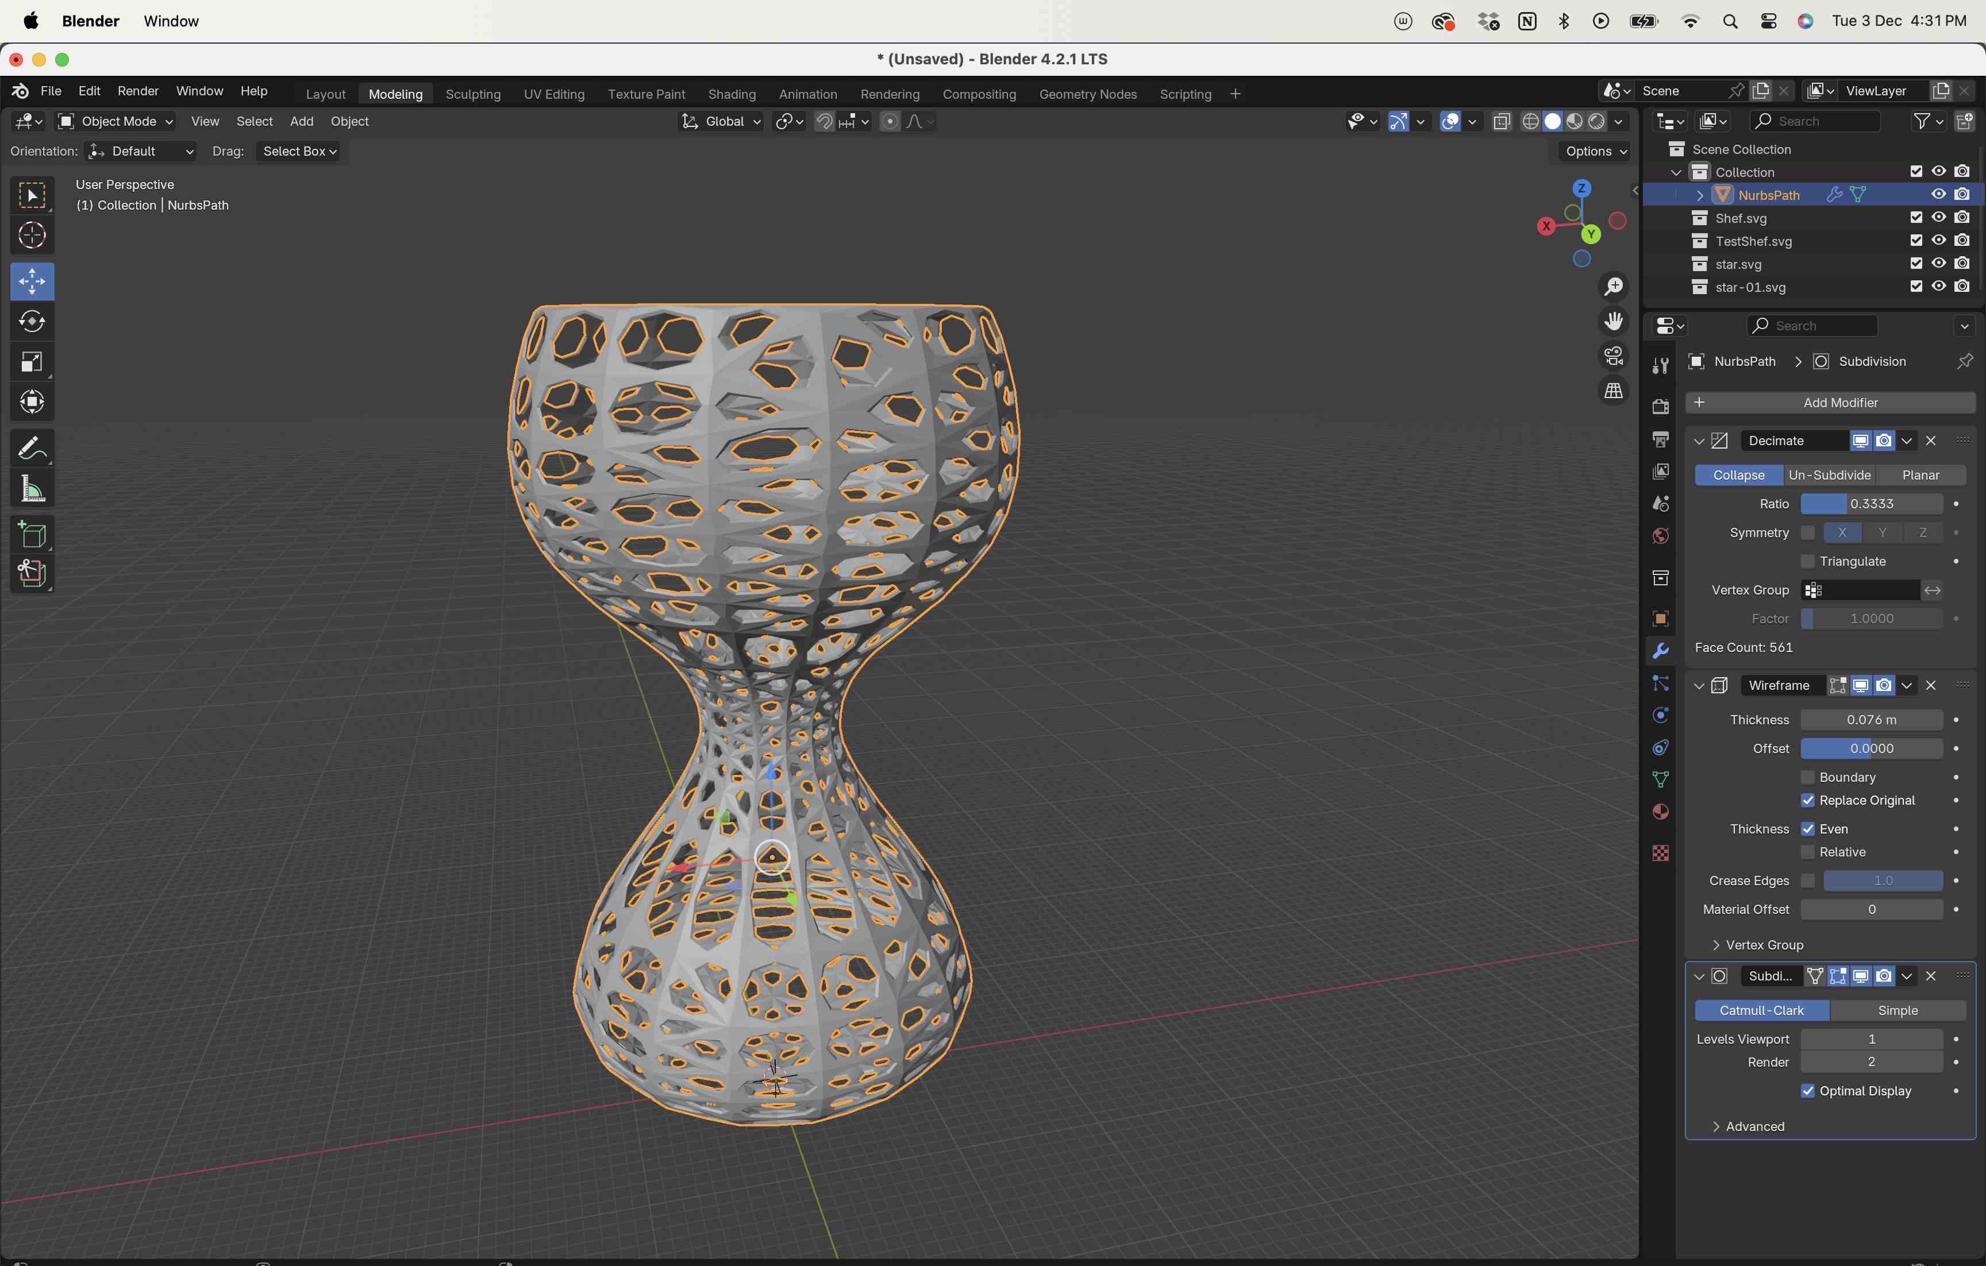Viewport: 1986px width, 1266px height.
Task: Open the Particles properties tab
Action: (1660, 684)
